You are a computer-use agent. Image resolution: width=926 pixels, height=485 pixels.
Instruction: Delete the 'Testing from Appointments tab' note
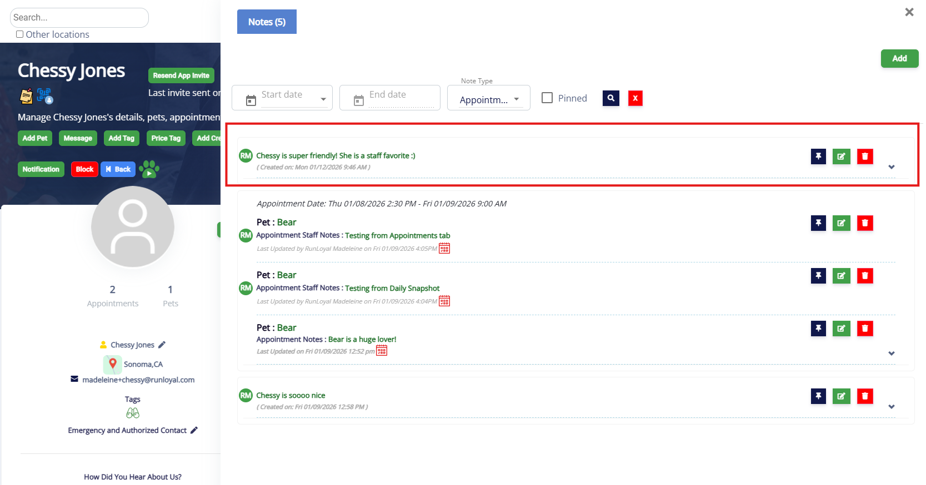[x=865, y=223]
